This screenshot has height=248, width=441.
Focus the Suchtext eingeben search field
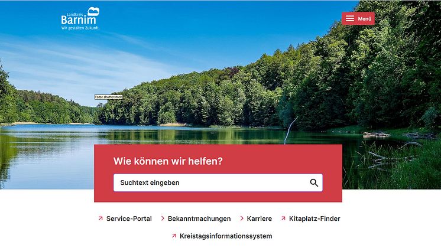(x=218, y=183)
